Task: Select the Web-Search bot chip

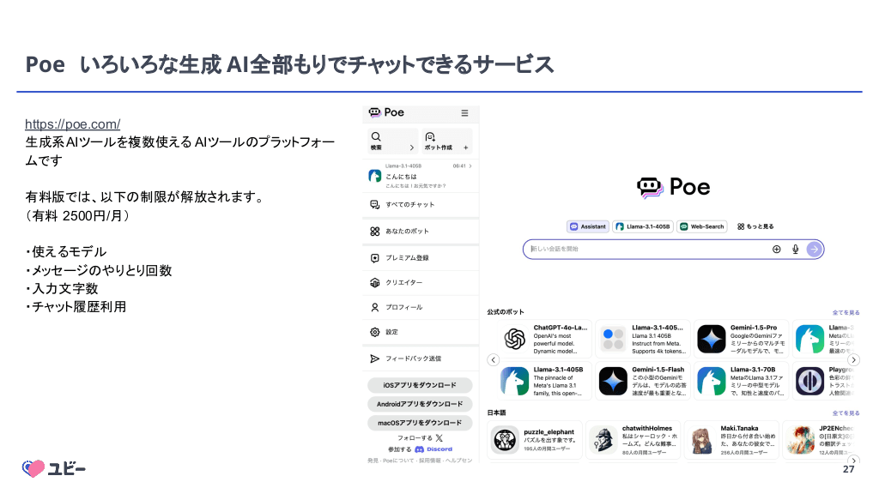Action: [x=702, y=226]
